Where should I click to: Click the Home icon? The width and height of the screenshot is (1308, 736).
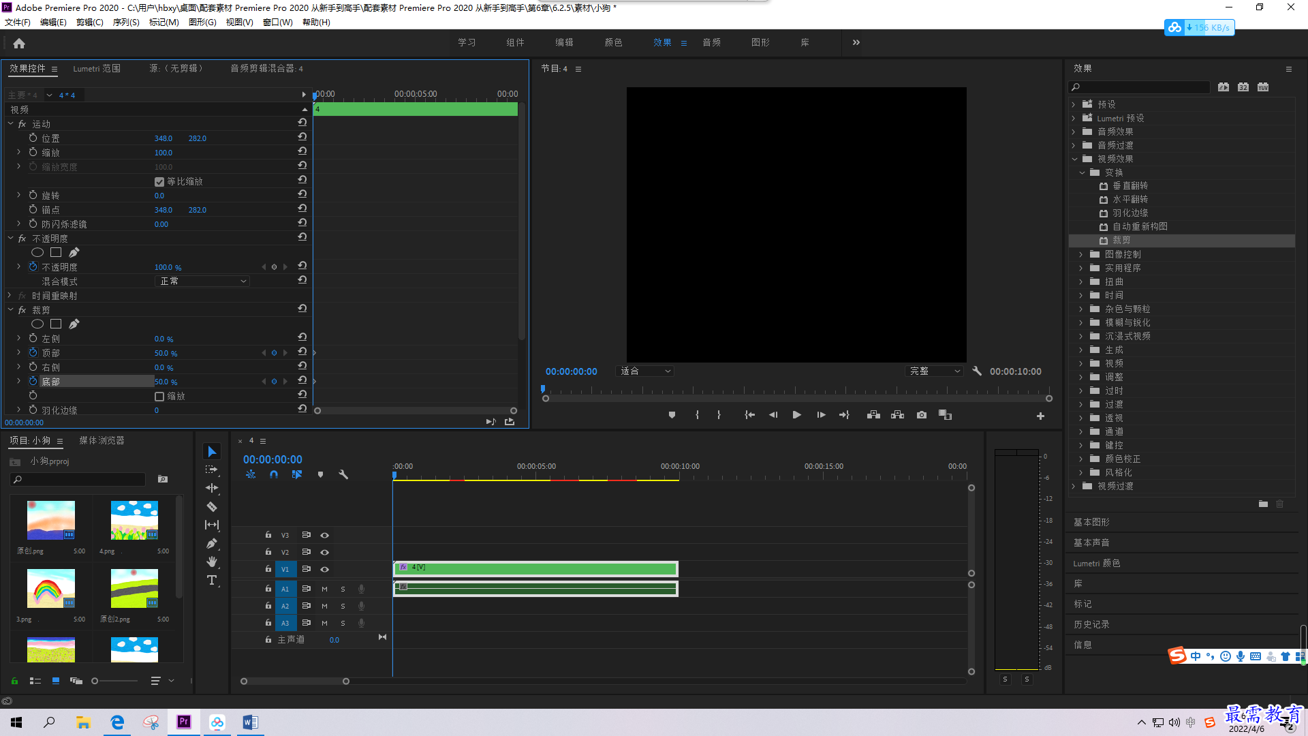pyautogui.click(x=19, y=43)
